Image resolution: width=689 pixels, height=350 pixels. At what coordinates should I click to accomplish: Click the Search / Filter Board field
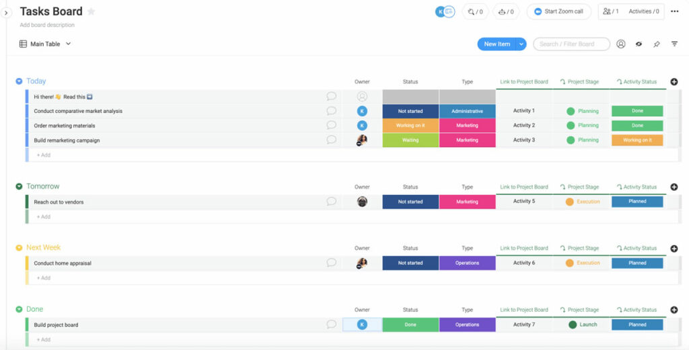(x=571, y=44)
